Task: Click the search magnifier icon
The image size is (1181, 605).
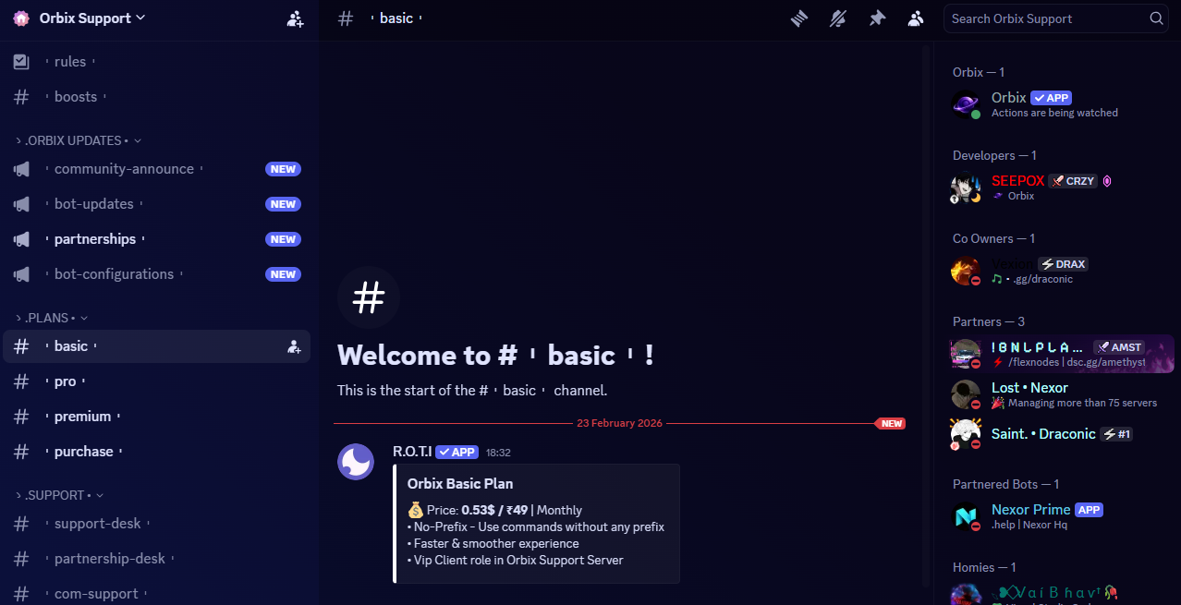Action: click(1156, 18)
